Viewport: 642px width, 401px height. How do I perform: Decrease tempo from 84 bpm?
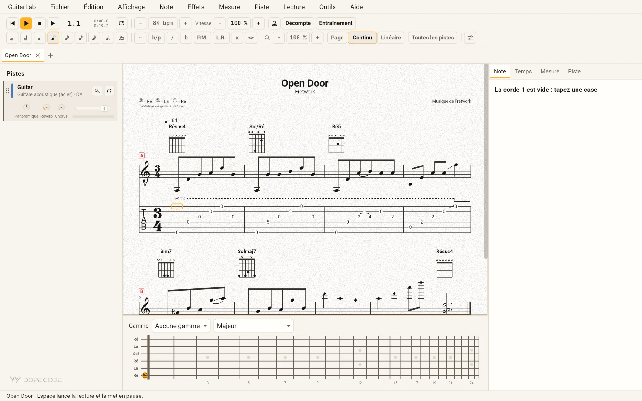(140, 23)
